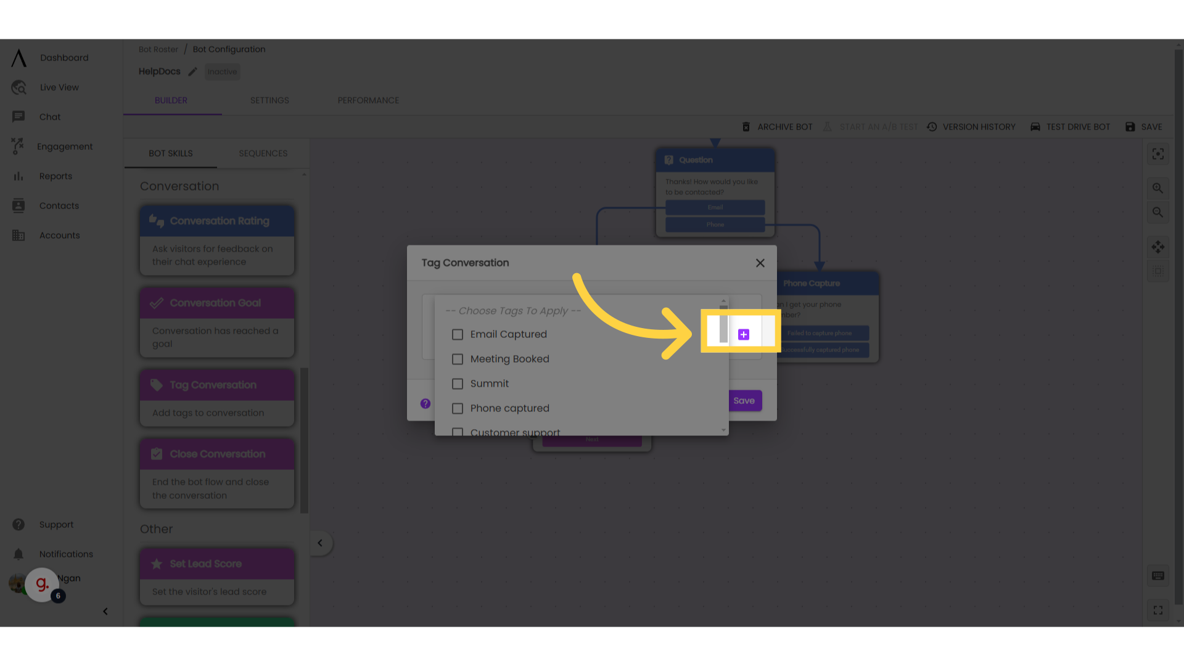This screenshot has height=666, width=1184.
Task: Click the Archive Bot icon
Action: coord(746,127)
